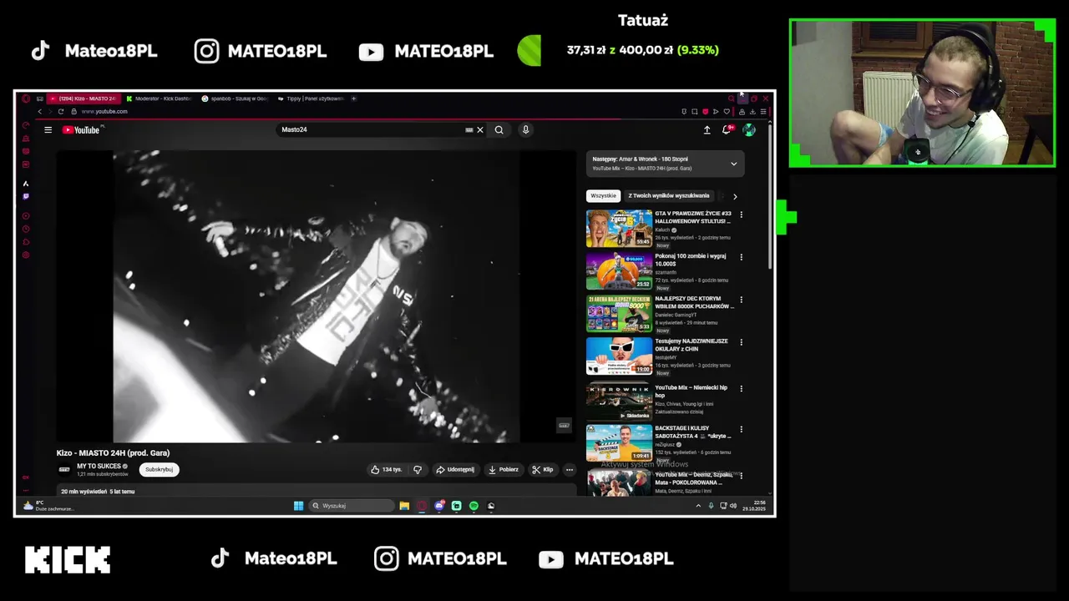This screenshot has width=1069, height=601.
Task: Open browser bookmarks heart icon
Action: [x=727, y=112]
